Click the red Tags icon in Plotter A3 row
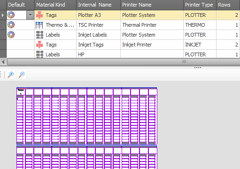 point(39,15)
